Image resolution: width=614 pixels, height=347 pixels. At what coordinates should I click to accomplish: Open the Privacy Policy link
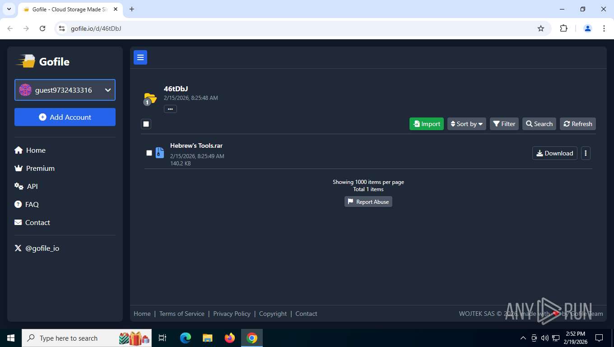(232, 314)
